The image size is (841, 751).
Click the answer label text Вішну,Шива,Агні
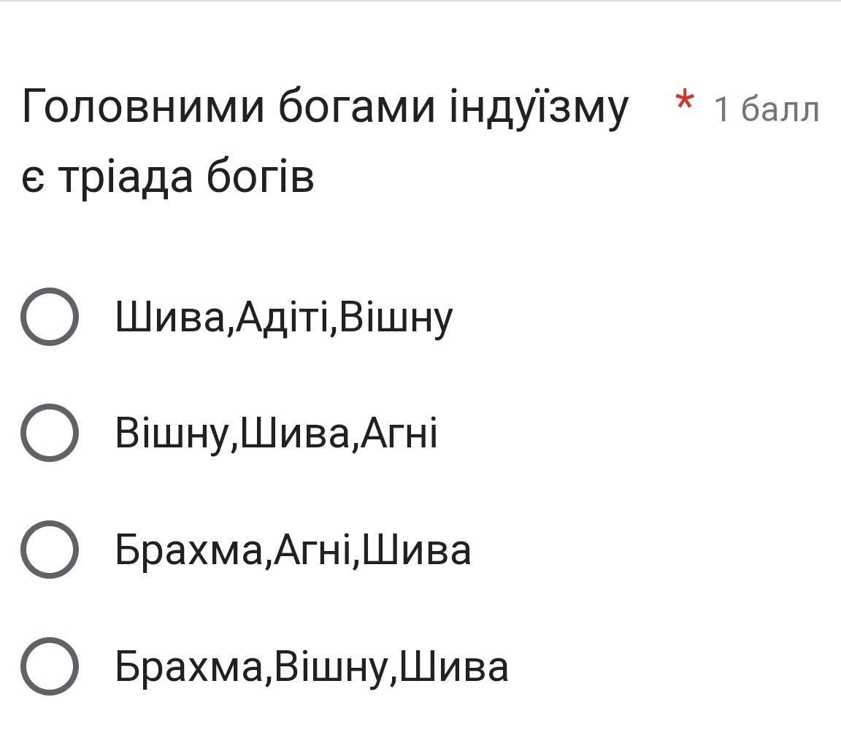pos(276,434)
